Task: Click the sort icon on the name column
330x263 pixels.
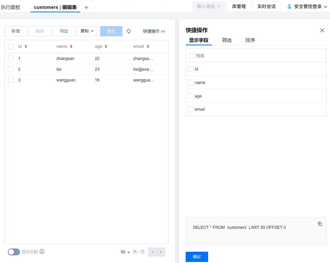Action: (x=71, y=47)
